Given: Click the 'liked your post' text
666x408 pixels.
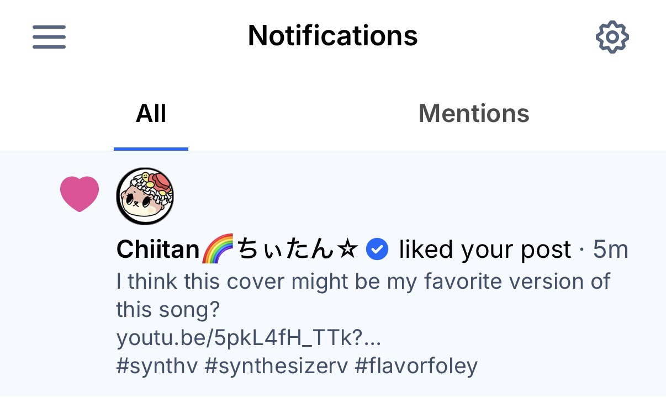Looking at the screenshot, I should point(484,250).
